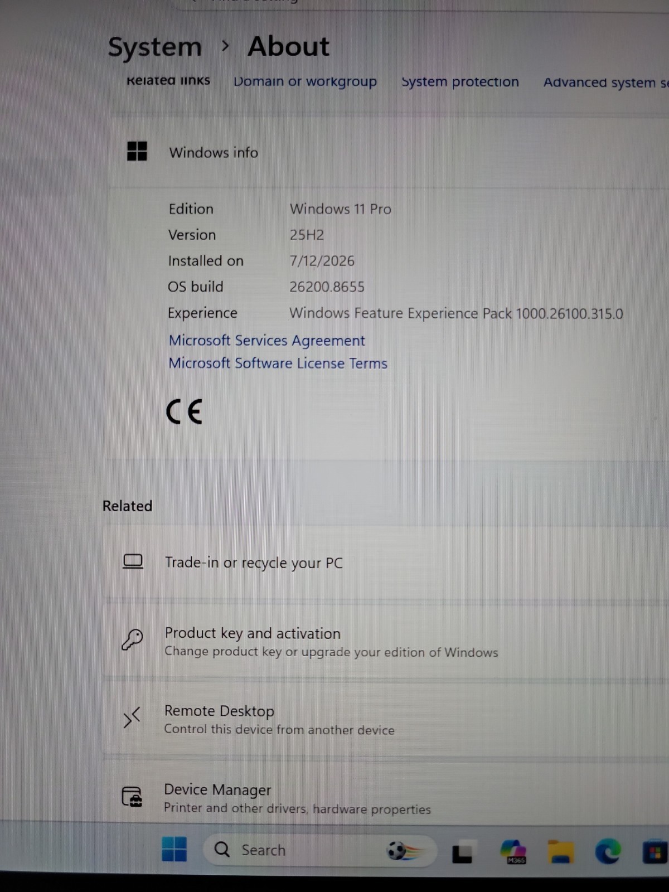
Task: Open Microsoft Software License Terms link
Action: pos(278,363)
